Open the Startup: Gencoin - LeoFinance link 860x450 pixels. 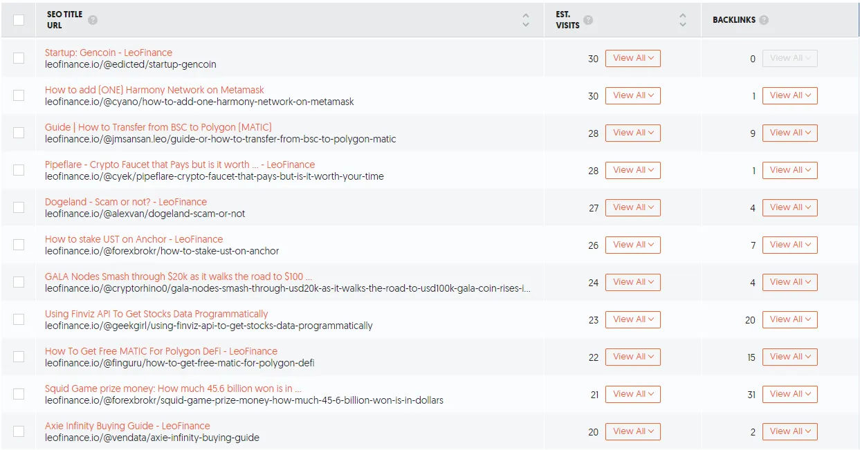109,53
